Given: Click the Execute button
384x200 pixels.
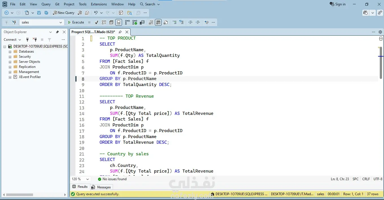Looking at the screenshot, I should (x=76, y=22).
